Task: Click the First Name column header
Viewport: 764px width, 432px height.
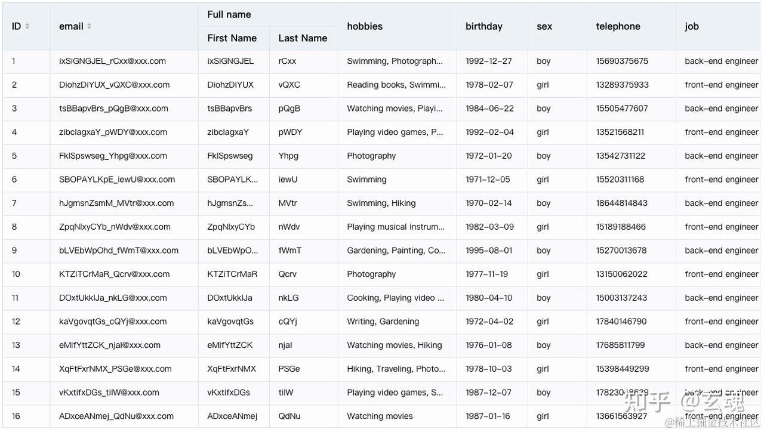Action: click(232, 38)
